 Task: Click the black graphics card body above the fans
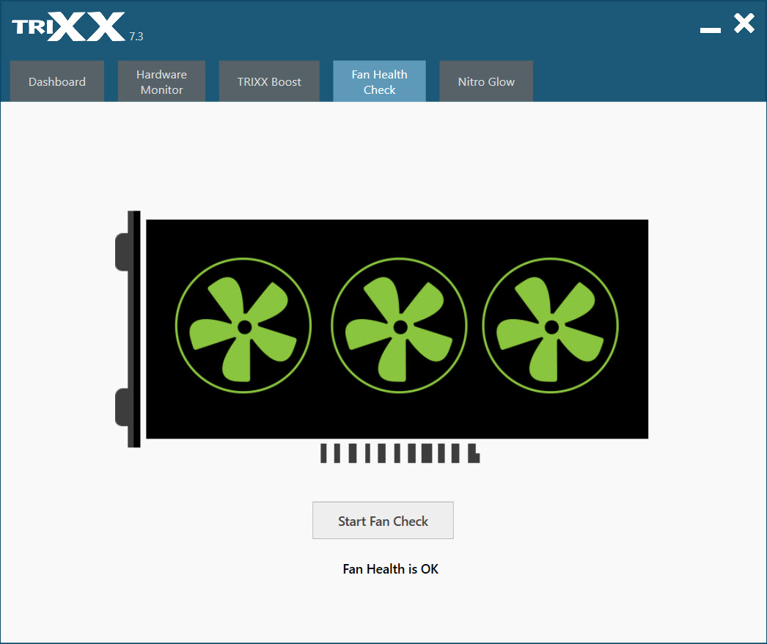pos(397,238)
